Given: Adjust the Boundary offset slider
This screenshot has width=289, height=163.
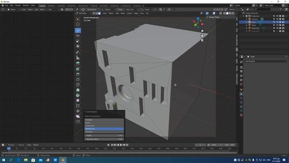Looking at the screenshot, I should click(104, 139).
